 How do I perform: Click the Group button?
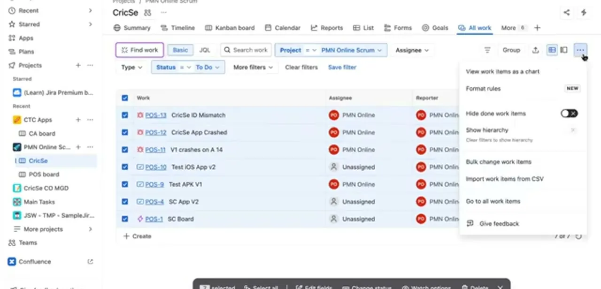(511, 50)
